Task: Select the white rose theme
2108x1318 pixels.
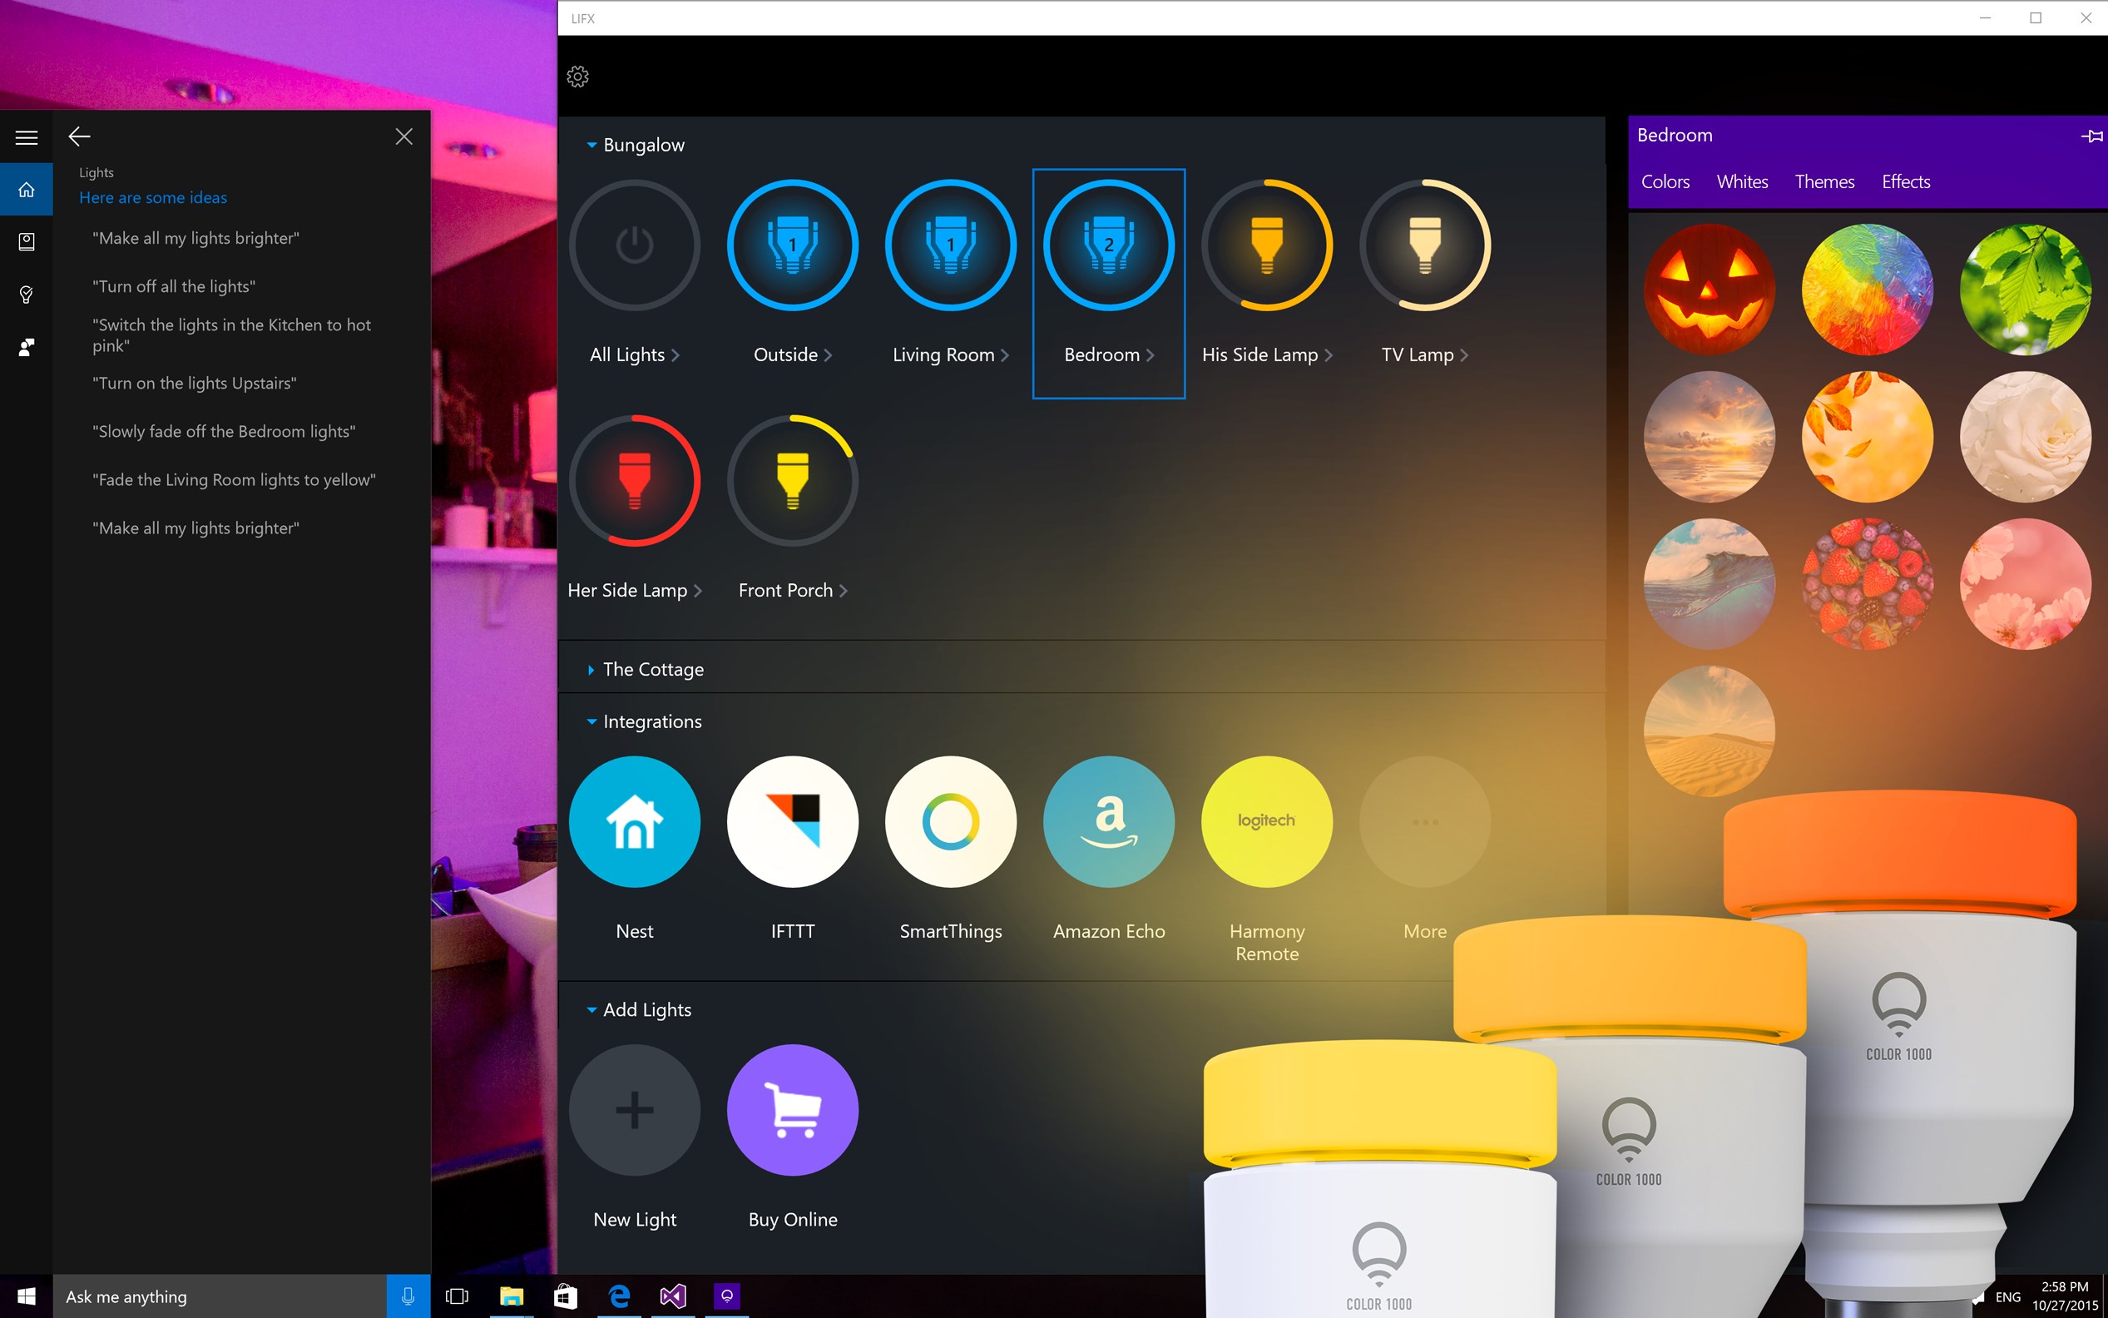Action: coord(2025,437)
